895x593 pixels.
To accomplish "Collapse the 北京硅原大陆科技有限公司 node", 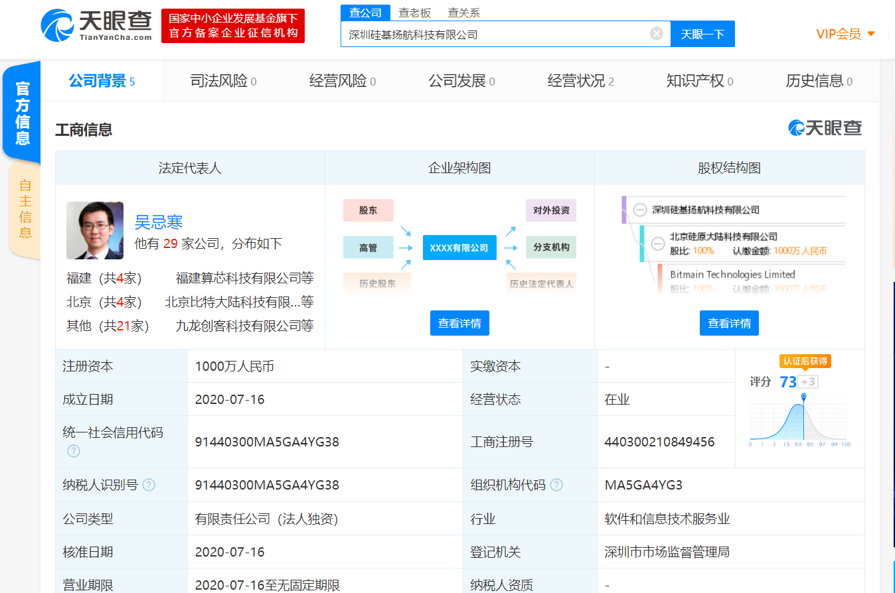I will pyautogui.click(x=657, y=243).
